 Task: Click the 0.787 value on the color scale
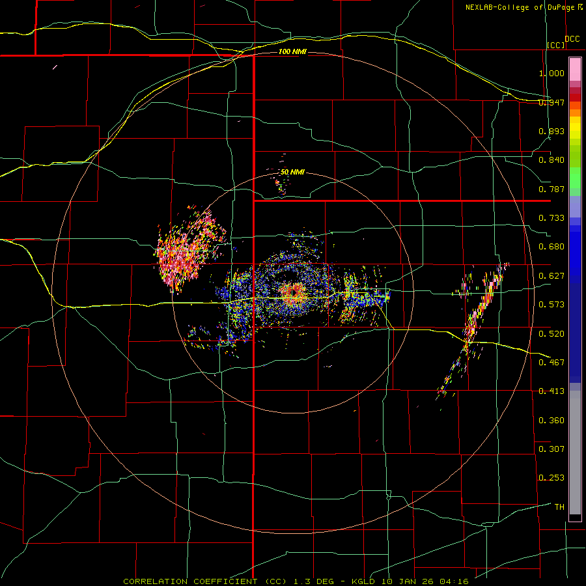[551, 189]
